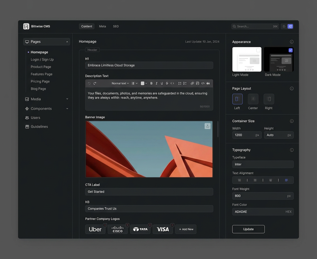Select the Center page layout option
The image size is (317, 259).
(x=253, y=99)
